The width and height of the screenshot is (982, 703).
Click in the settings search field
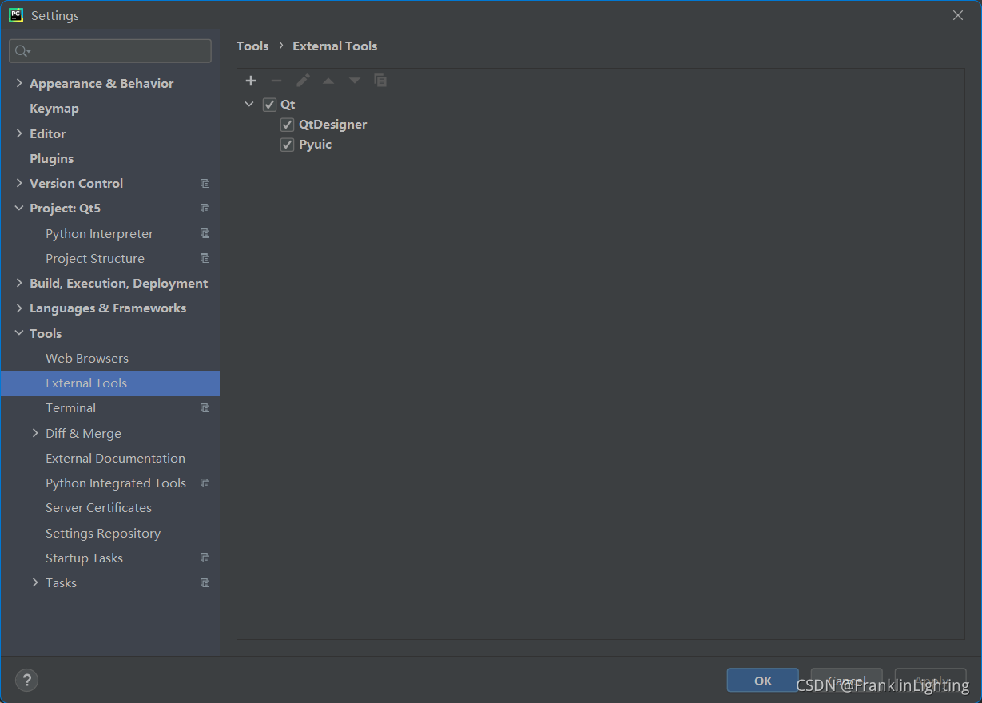click(x=110, y=51)
